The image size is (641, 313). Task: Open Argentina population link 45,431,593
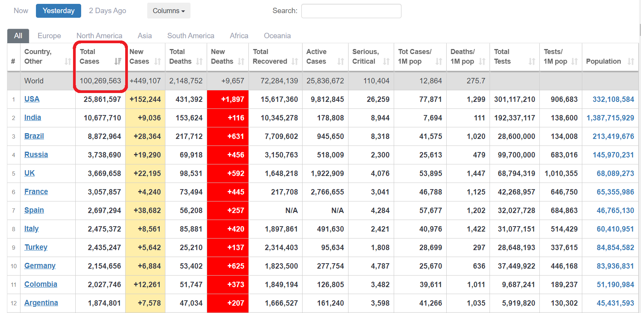pyautogui.click(x=615, y=303)
